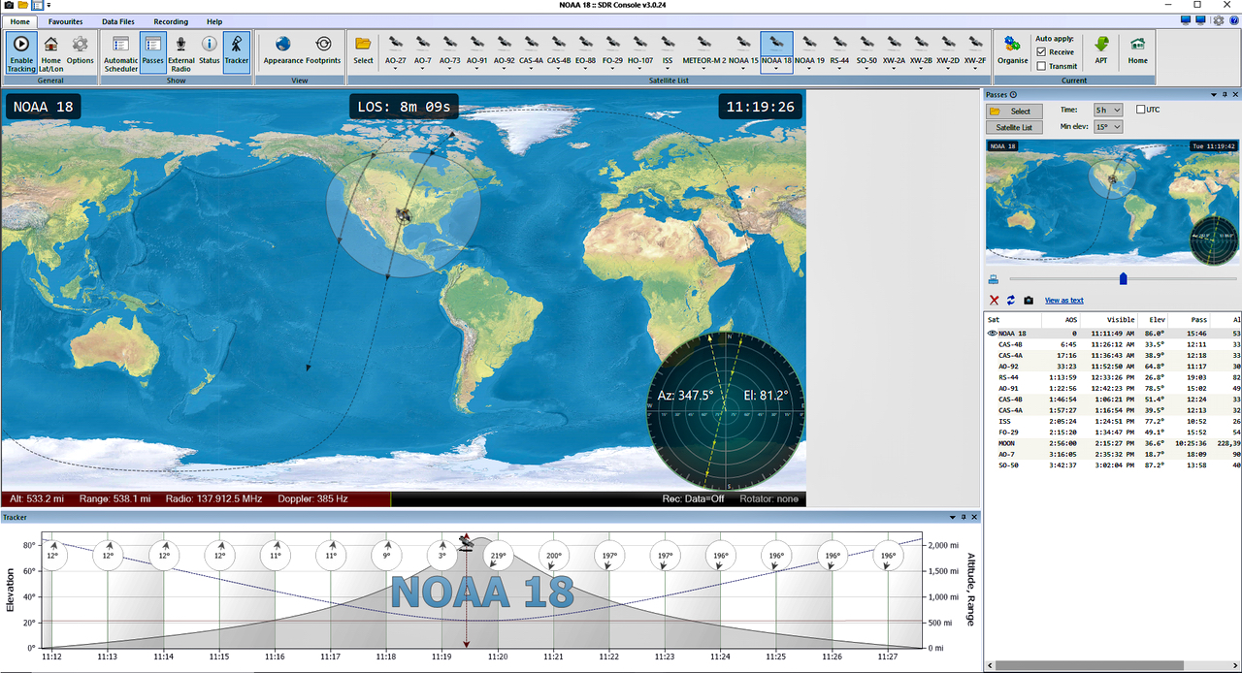Image resolution: width=1242 pixels, height=673 pixels.
Task: Open the Recording ribbon tab
Action: 171,21
